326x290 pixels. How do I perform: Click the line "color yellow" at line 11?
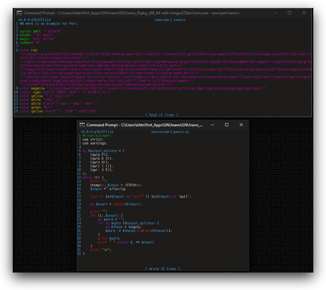tap(46, 96)
